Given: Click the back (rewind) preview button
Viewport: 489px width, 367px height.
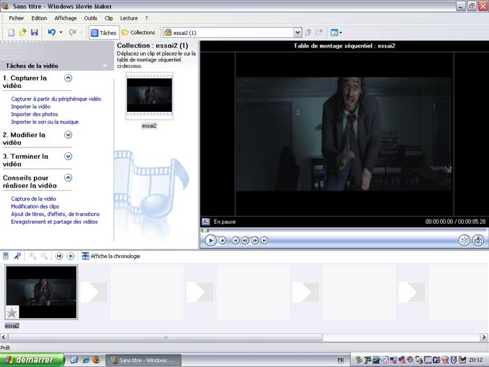Looking at the screenshot, I should click(x=235, y=240).
